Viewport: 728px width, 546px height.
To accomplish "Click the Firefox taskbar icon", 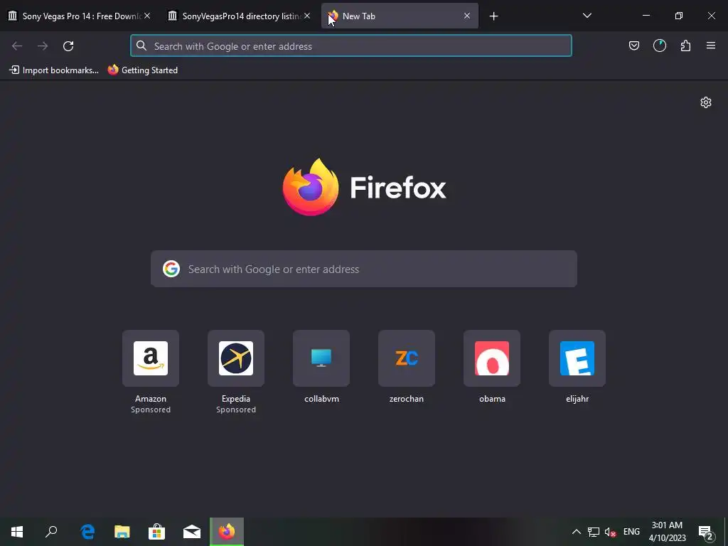I will click(227, 532).
